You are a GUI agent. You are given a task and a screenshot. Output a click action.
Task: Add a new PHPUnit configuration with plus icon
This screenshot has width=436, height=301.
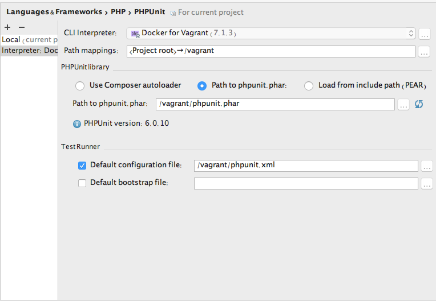tap(7, 27)
